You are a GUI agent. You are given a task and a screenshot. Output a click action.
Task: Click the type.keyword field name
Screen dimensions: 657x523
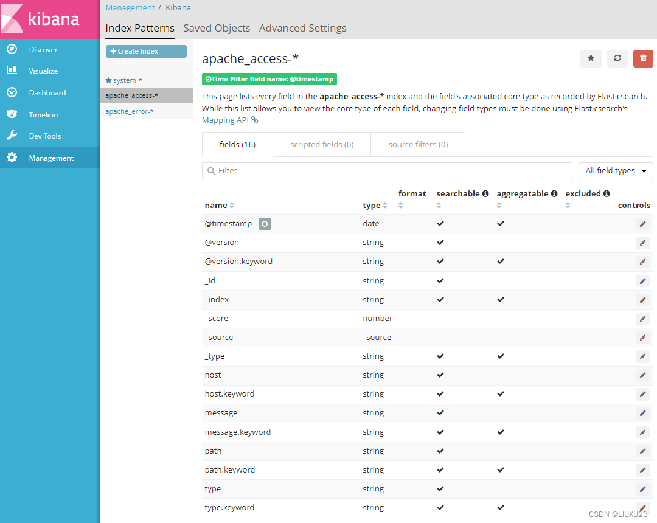click(229, 508)
